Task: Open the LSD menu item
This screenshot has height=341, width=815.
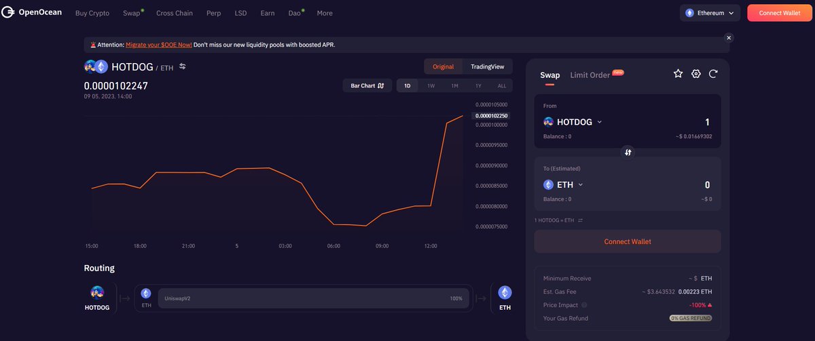Action: pos(240,13)
